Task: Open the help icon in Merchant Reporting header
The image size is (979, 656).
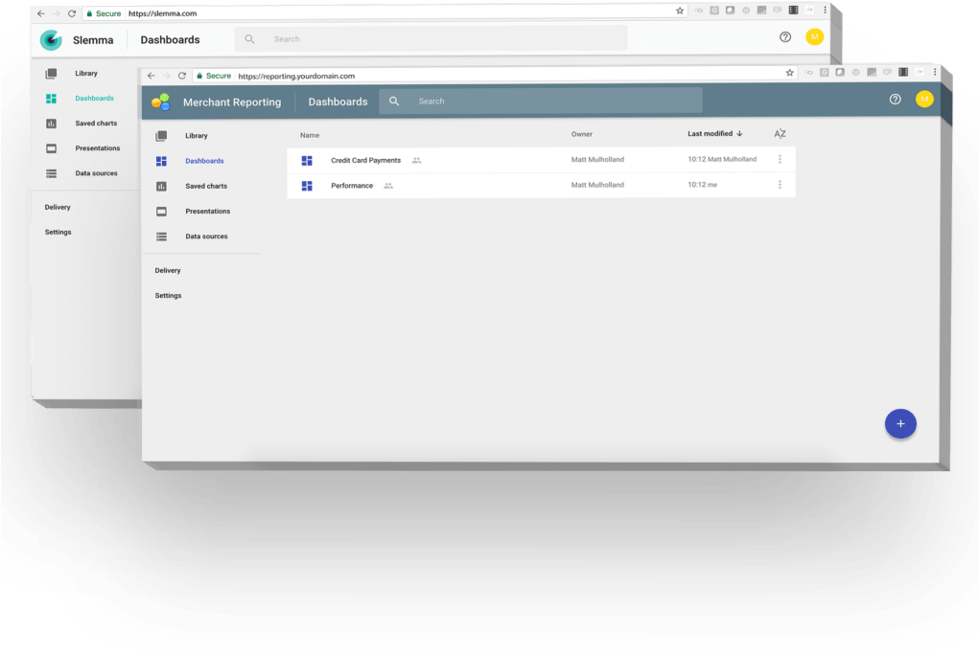Action: click(895, 100)
